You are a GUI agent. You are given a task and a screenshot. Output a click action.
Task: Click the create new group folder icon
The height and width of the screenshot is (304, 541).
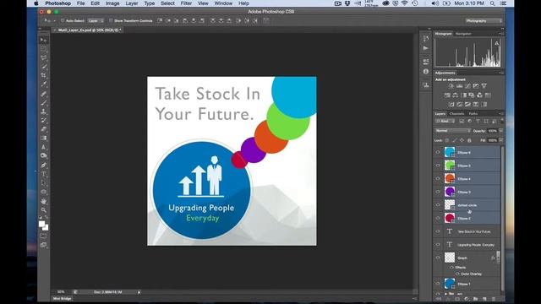[x=475, y=299]
